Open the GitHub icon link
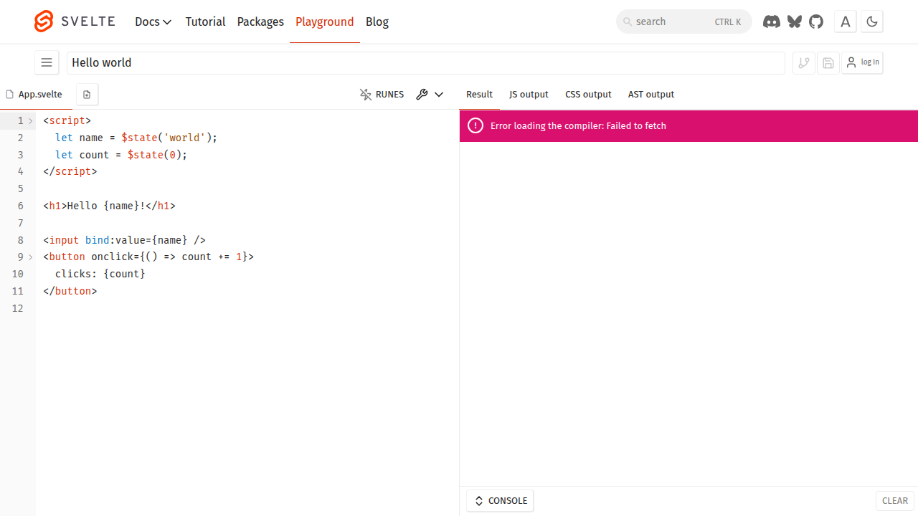 coord(816,21)
